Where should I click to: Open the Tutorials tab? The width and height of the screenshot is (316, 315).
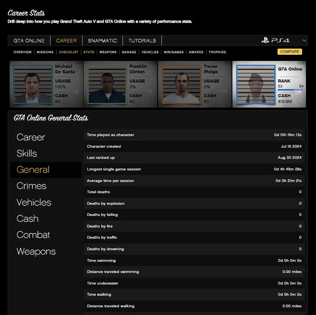(x=142, y=40)
